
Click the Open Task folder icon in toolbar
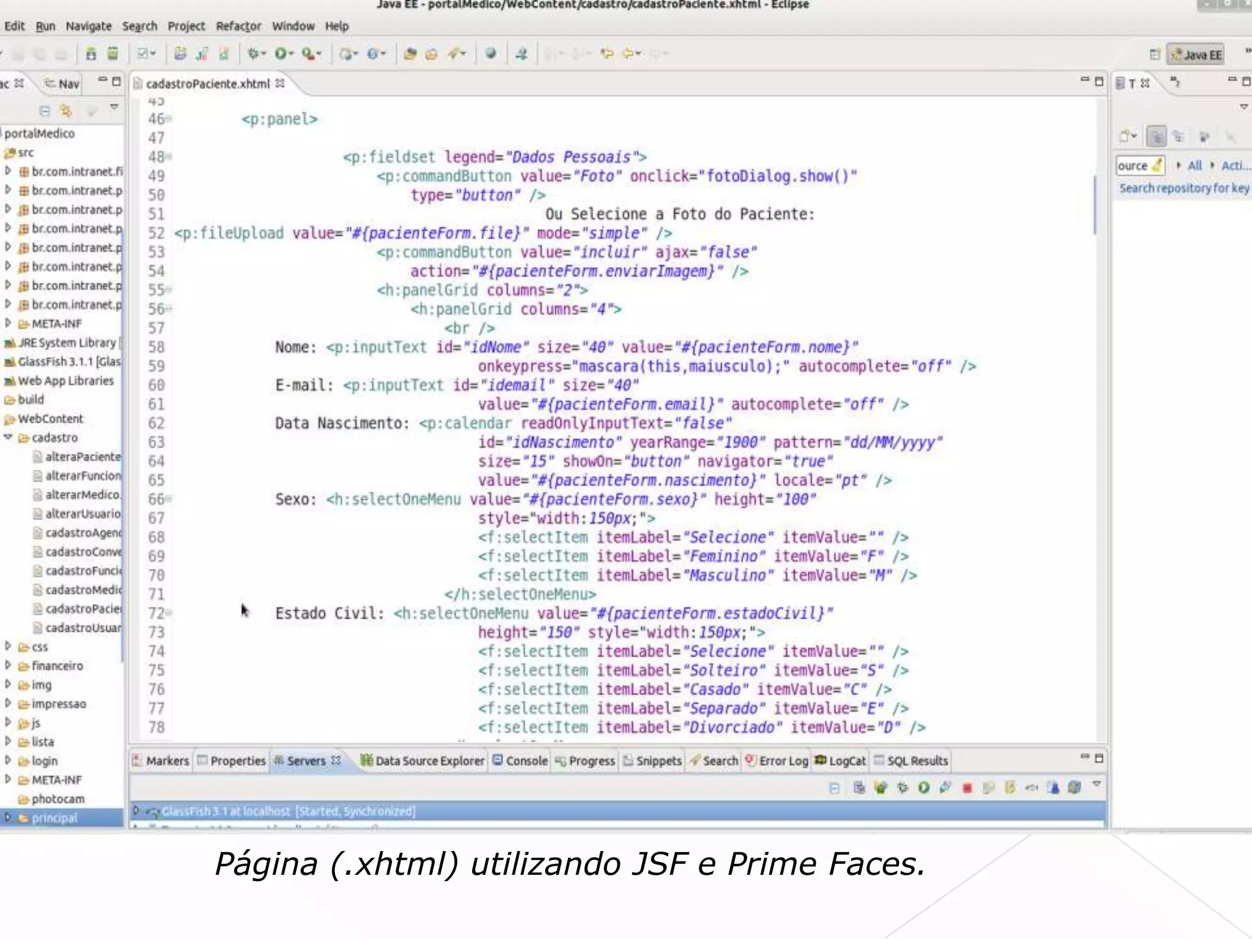click(432, 54)
